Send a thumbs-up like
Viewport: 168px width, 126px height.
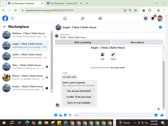[162, 115]
